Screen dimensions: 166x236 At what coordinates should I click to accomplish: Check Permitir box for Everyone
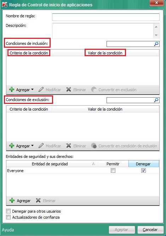[113, 171]
